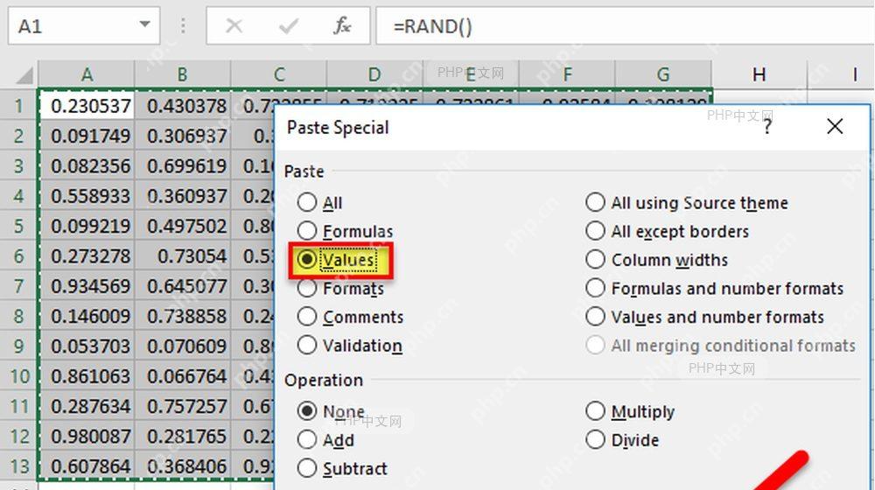Open the Name Box dropdown arrow
The height and width of the screenshot is (490, 875).
(x=144, y=25)
